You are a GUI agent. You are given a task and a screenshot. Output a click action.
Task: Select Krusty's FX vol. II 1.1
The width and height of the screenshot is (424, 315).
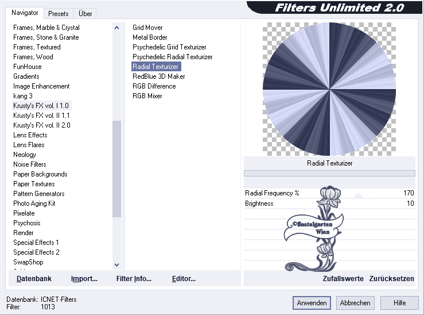[41, 116]
